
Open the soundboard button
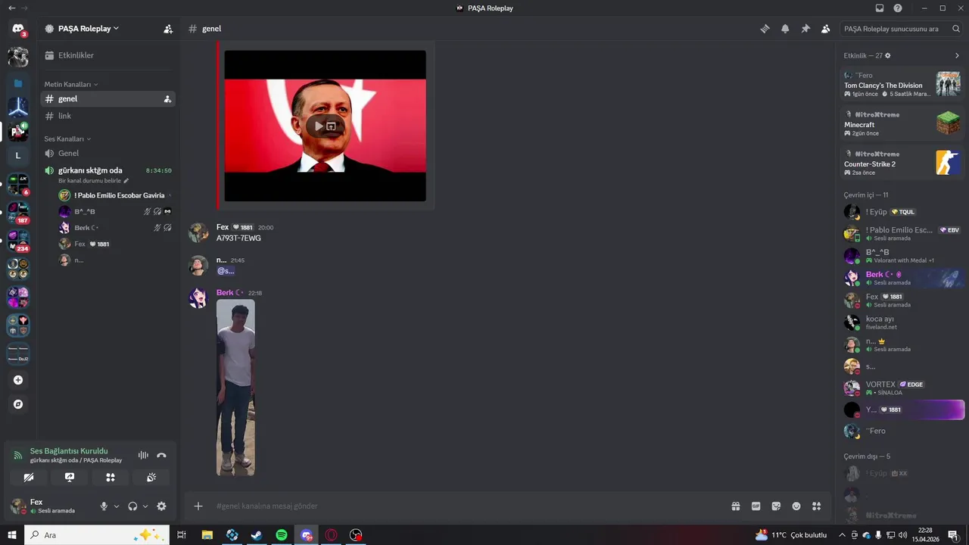tap(151, 477)
